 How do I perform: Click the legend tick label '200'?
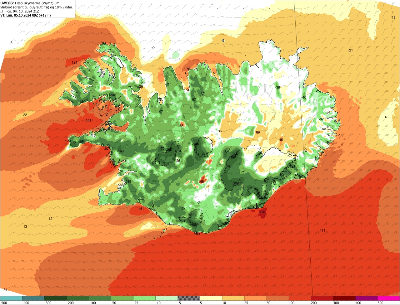tap(314, 303)
